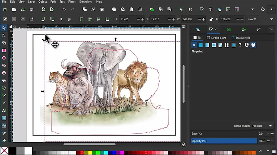
Task: Switch to the Fill tab
Action: coord(197,38)
